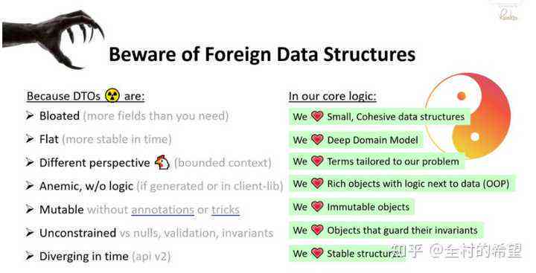This screenshot has height=273, width=536.
Task: Click the heart next to Immutable objects
Action: [x=317, y=206]
